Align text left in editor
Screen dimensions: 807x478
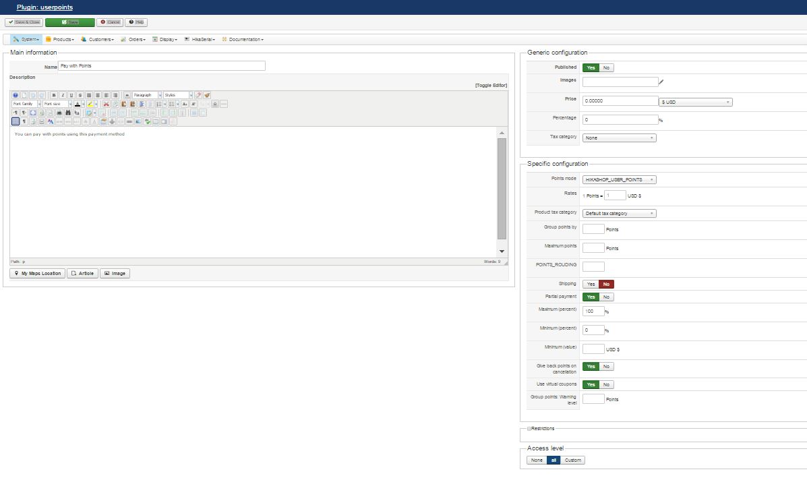click(x=107, y=95)
